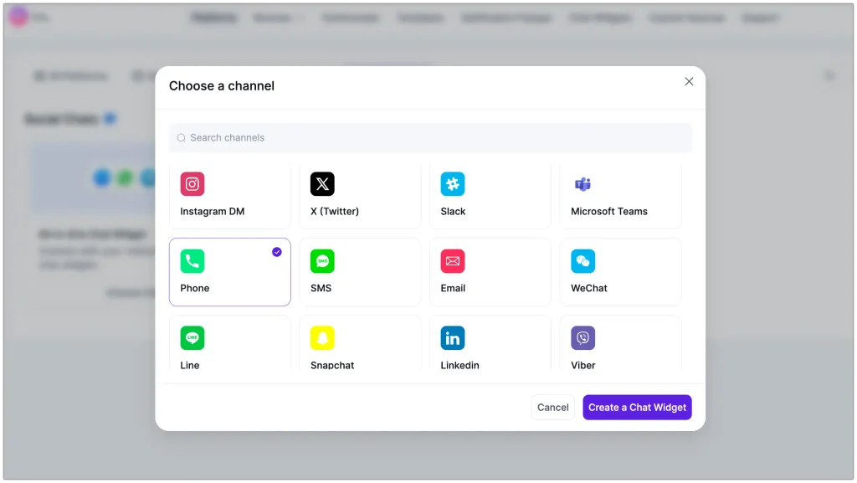The image size is (857, 483).
Task: Click Create a Chat Widget button
Action: (x=637, y=408)
